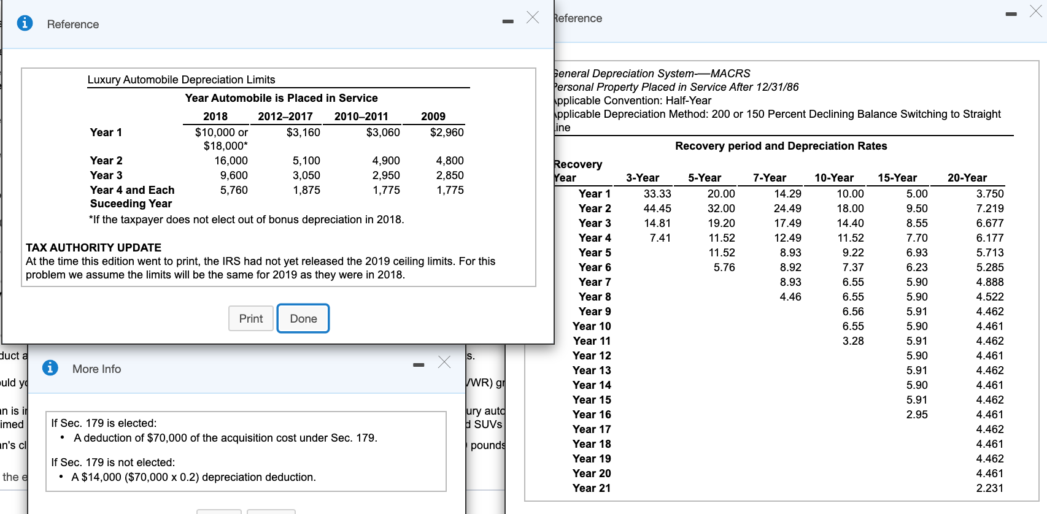Click the bonus depreciation footnote text

point(247,220)
